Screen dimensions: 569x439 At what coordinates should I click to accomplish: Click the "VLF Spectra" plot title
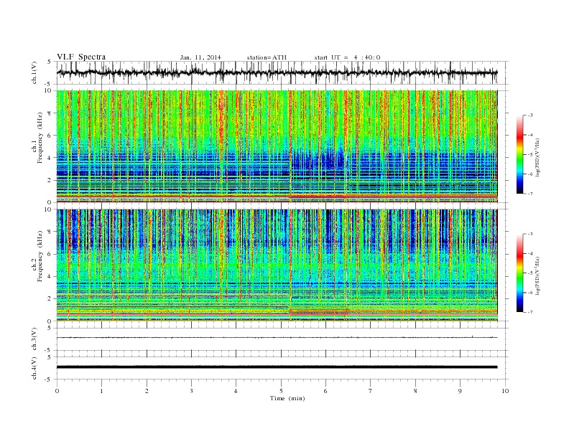click(x=81, y=57)
